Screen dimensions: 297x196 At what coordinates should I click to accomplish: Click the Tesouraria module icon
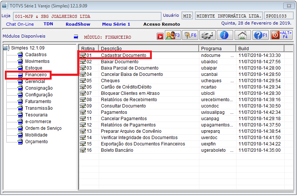point(20,115)
